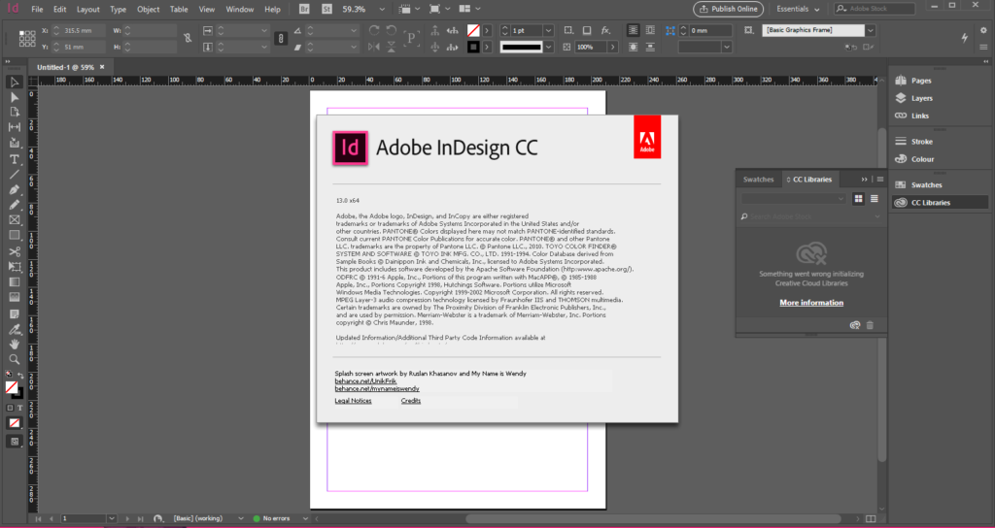
Task: Toggle constrain width and height proportions
Action: [188, 39]
